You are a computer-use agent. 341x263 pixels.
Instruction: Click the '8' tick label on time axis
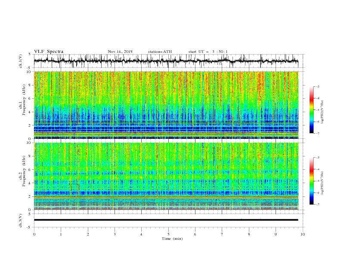click(249, 234)
